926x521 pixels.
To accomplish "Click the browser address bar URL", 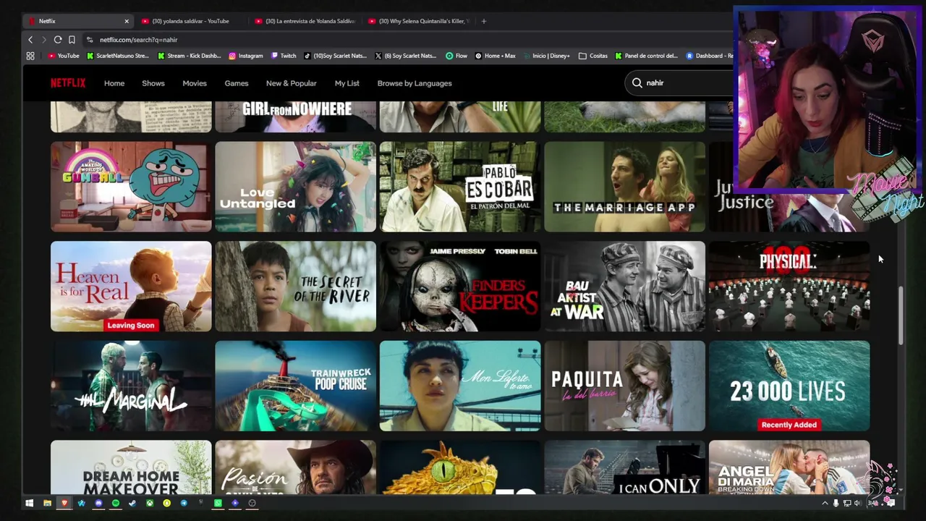I will coord(139,40).
